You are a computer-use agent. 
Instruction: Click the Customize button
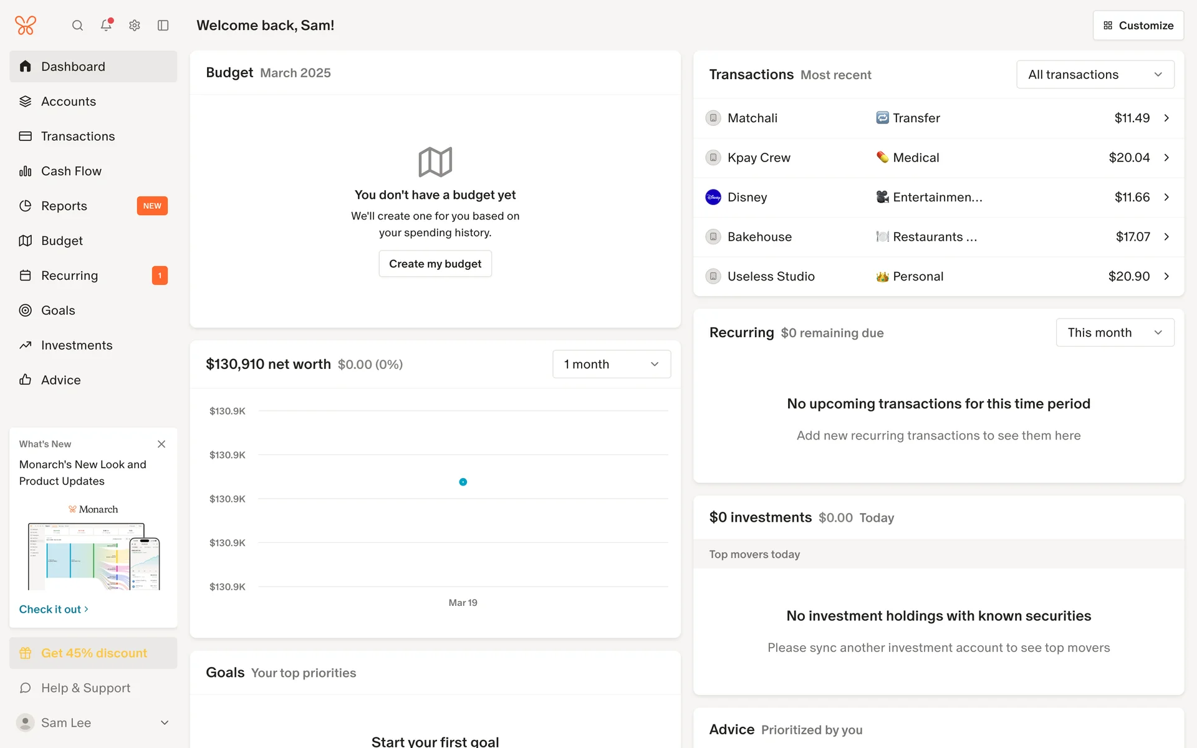click(x=1138, y=26)
